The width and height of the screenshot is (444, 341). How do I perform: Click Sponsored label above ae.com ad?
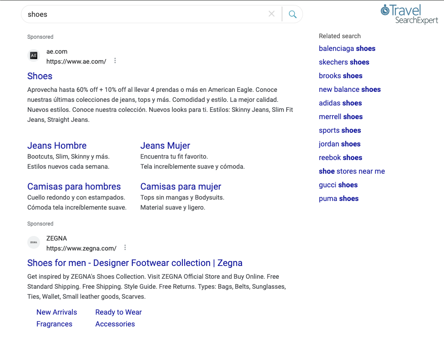(x=40, y=37)
